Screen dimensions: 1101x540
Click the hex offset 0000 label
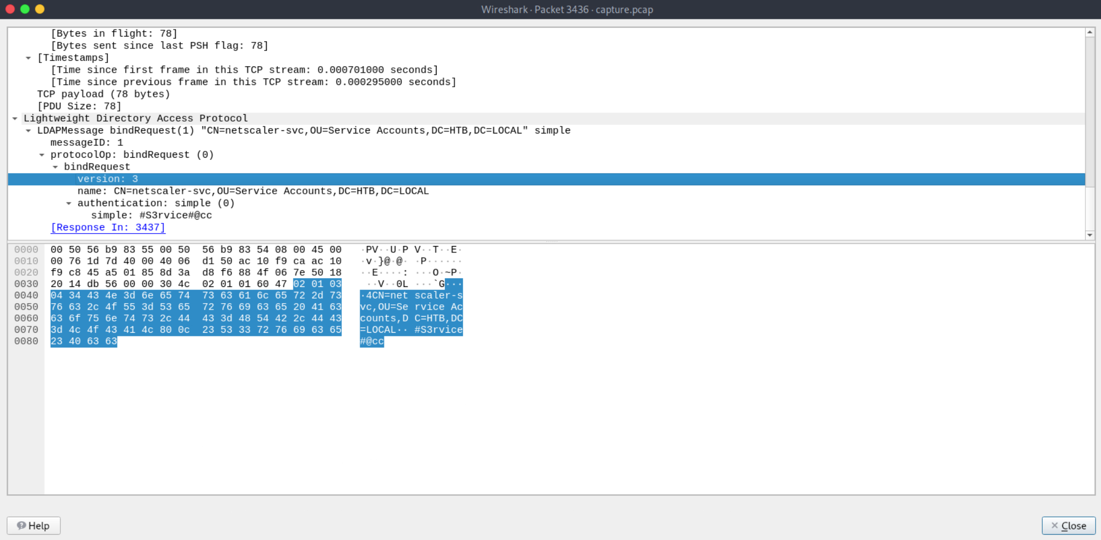(x=26, y=250)
